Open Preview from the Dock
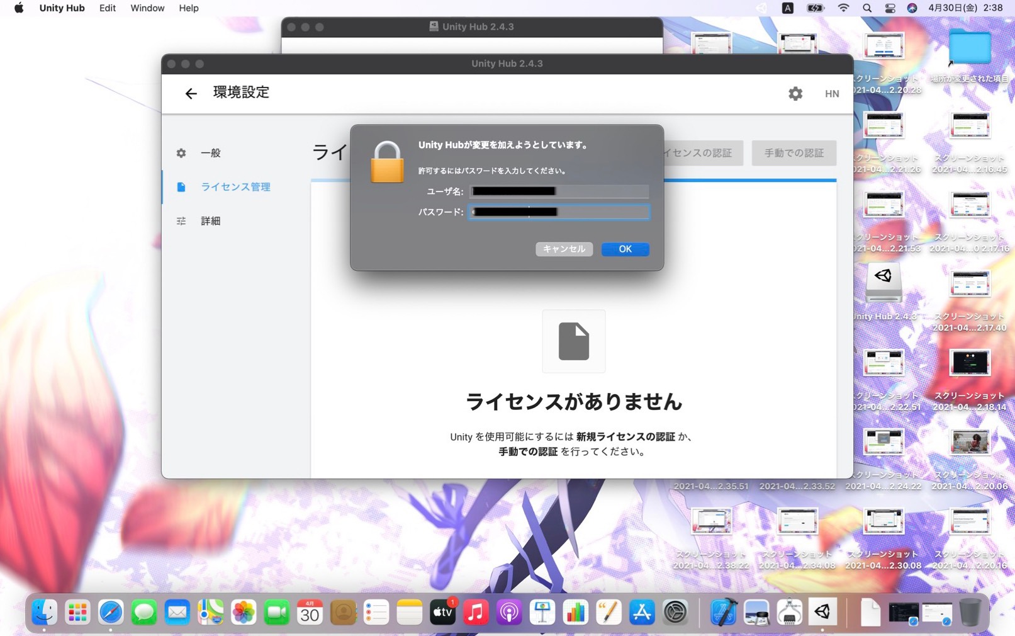 pyautogui.click(x=756, y=611)
